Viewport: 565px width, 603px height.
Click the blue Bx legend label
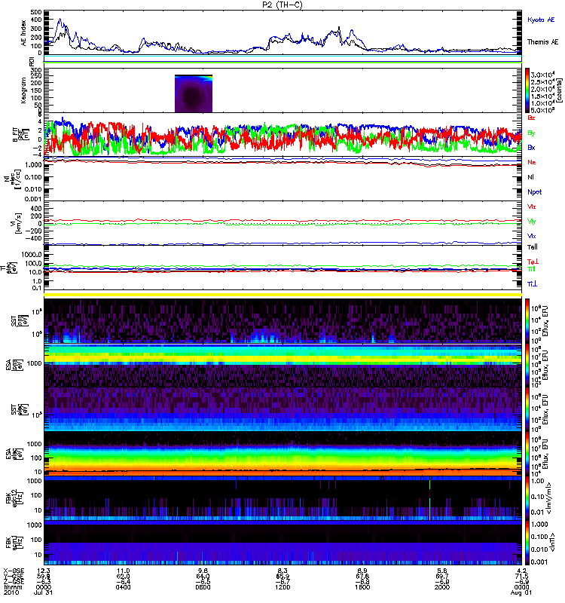pos(531,147)
